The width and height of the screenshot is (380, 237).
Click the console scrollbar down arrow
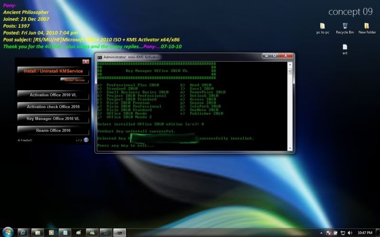pos(290,148)
